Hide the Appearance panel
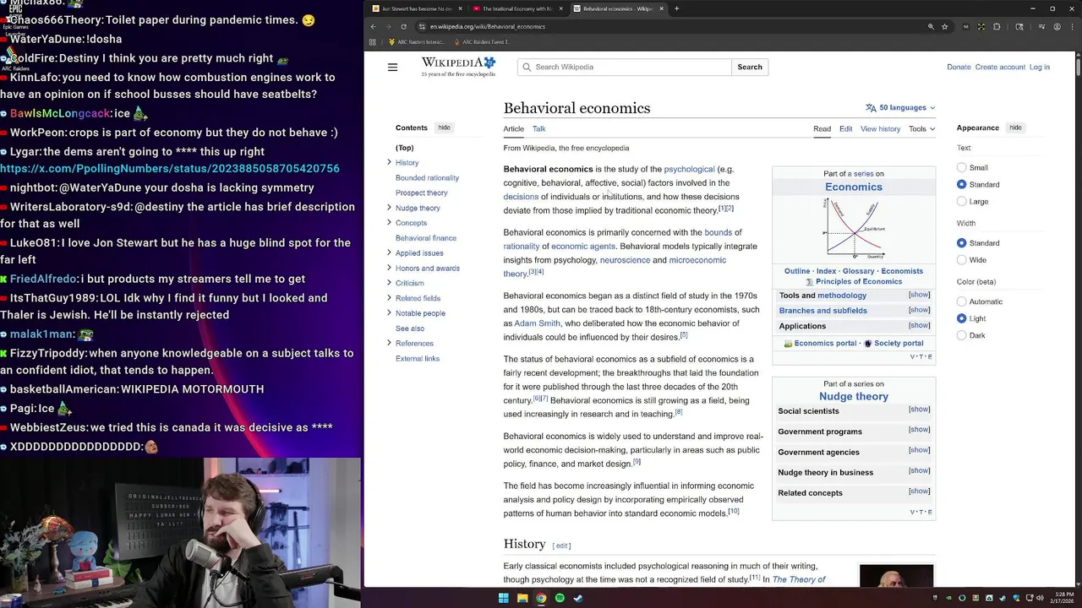Screen dimensions: 1082x608 coord(1015,128)
